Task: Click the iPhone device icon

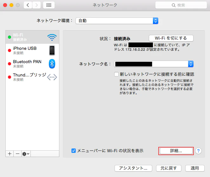Action: (52, 50)
